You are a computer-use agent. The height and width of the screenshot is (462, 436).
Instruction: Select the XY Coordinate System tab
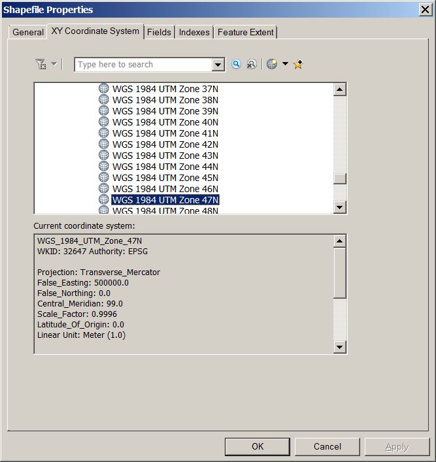point(95,31)
